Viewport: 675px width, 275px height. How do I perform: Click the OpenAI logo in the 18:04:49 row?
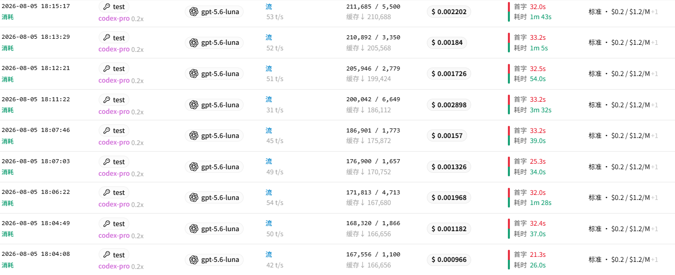click(x=194, y=229)
